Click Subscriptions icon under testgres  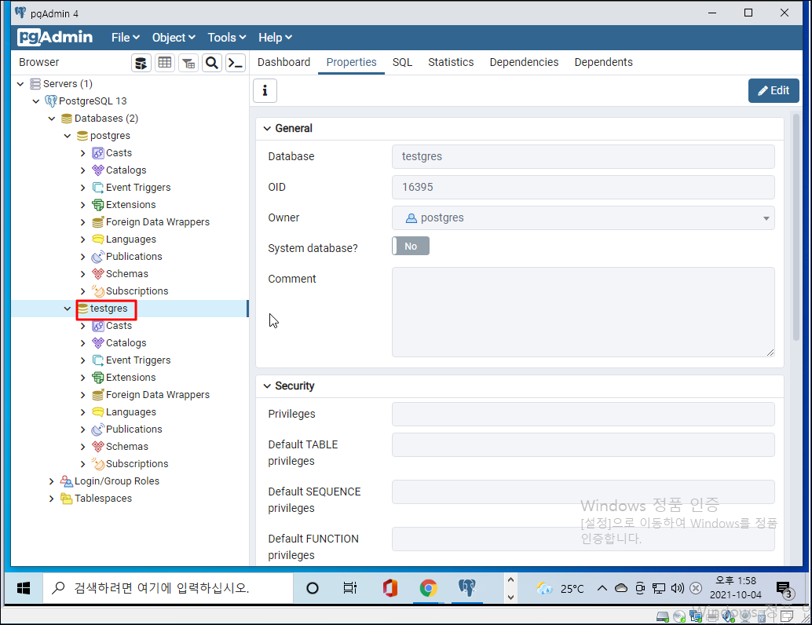(x=98, y=464)
